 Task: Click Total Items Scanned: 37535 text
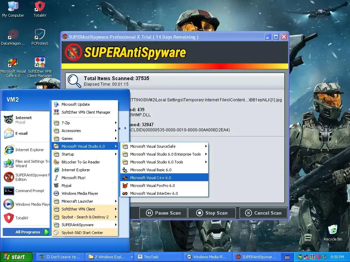pos(117,78)
